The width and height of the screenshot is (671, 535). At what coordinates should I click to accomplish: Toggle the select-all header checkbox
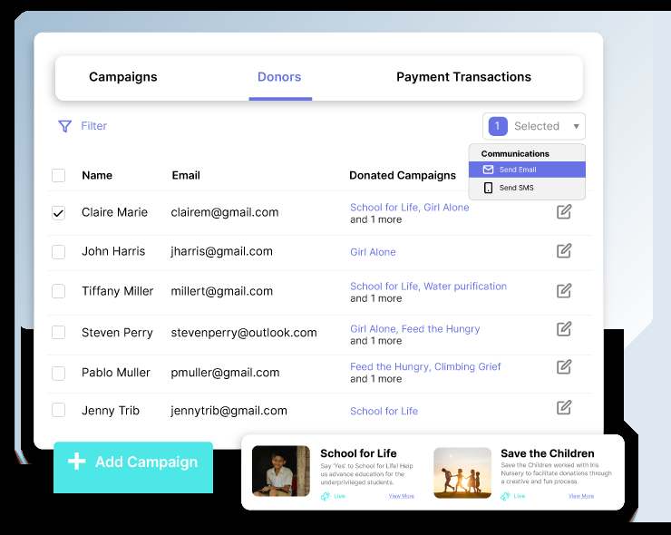[x=58, y=176]
